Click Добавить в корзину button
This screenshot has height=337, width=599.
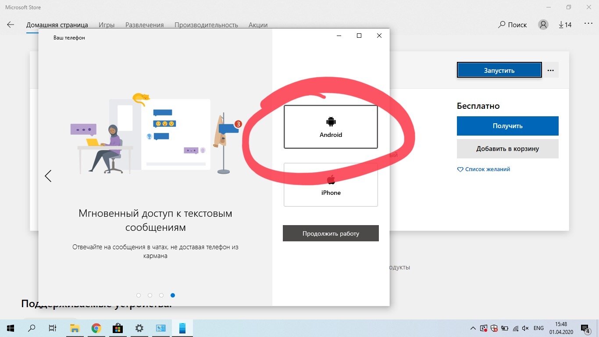click(x=507, y=149)
